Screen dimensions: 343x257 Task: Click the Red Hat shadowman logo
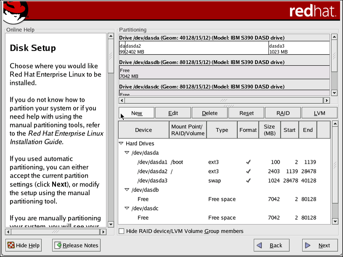click(15, 12)
